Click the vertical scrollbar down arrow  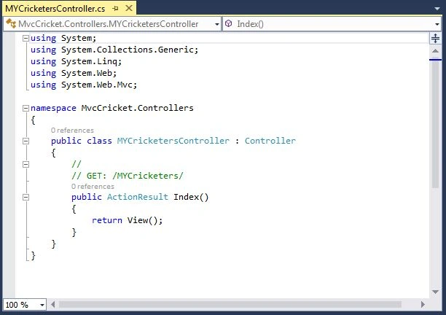(x=435, y=292)
